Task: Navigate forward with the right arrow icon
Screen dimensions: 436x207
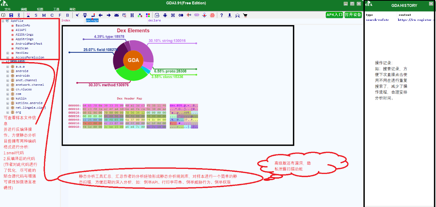Action: tap(109, 15)
